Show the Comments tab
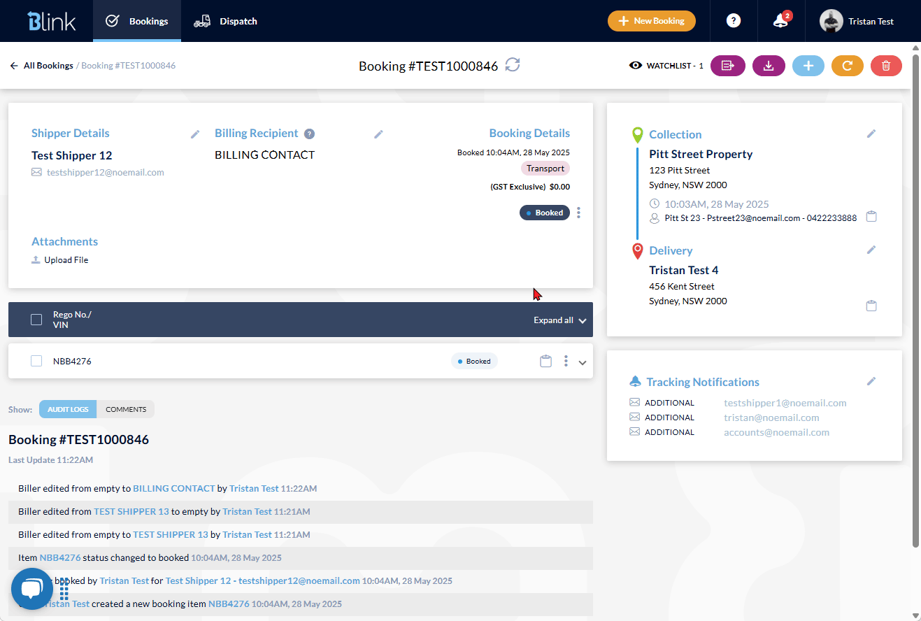This screenshot has height=621, width=921. 126,409
